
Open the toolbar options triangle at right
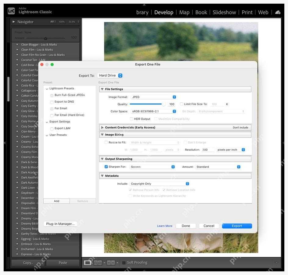click(x=276, y=263)
